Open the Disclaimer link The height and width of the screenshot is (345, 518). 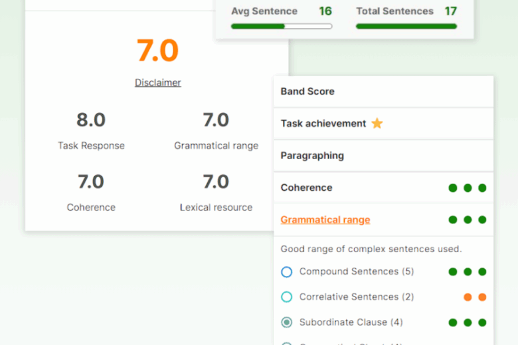[158, 82]
